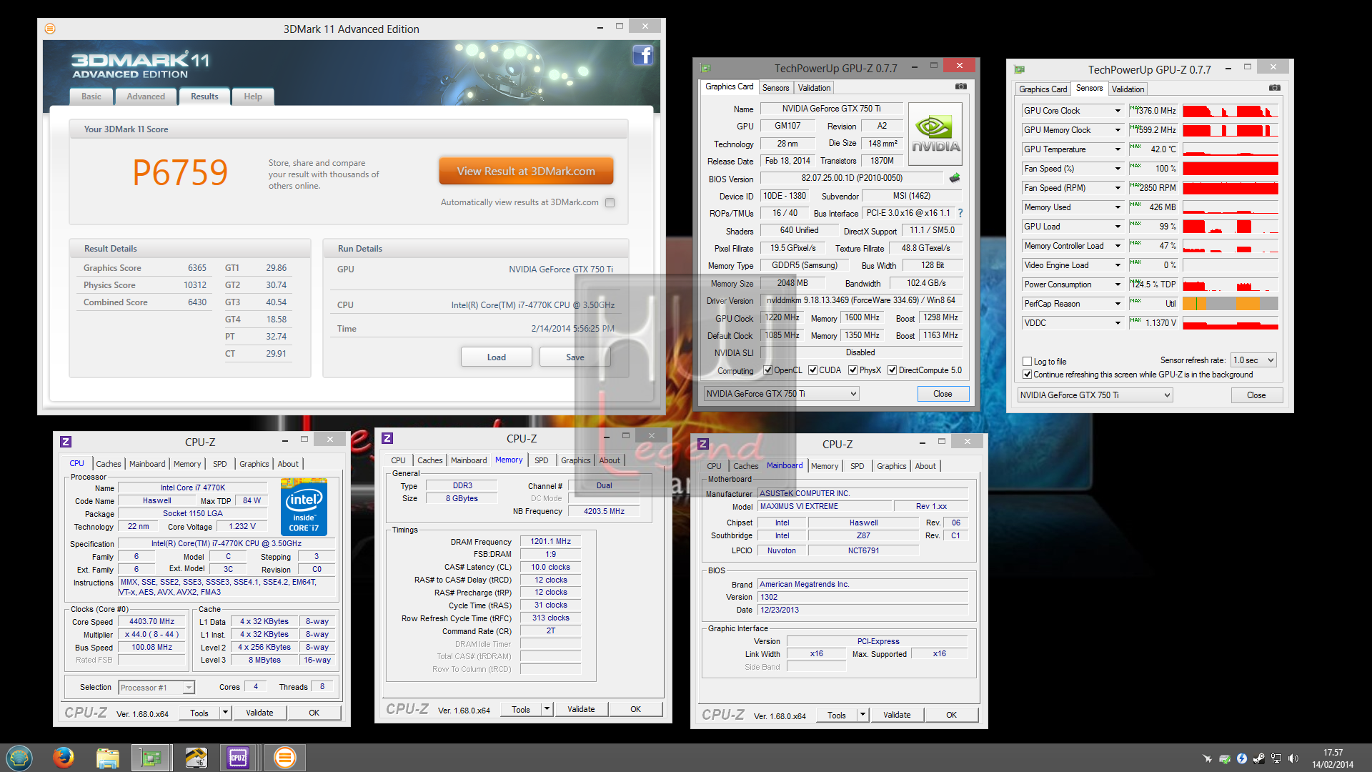Click the Steam icon in system tray

[1259, 758]
